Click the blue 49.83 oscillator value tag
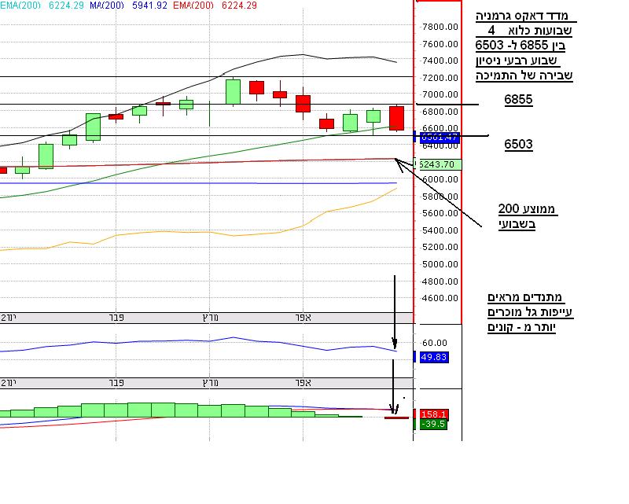Viewport: 629px width, 504px height. [434, 357]
